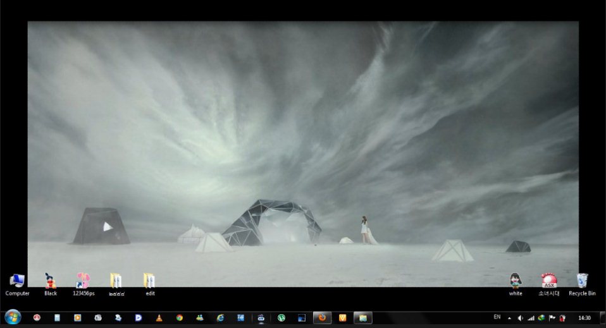Launch Internet Explorer from taskbar
Image resolution: width=606 pixels, height=328 pixels.
(x=220, y=318)
